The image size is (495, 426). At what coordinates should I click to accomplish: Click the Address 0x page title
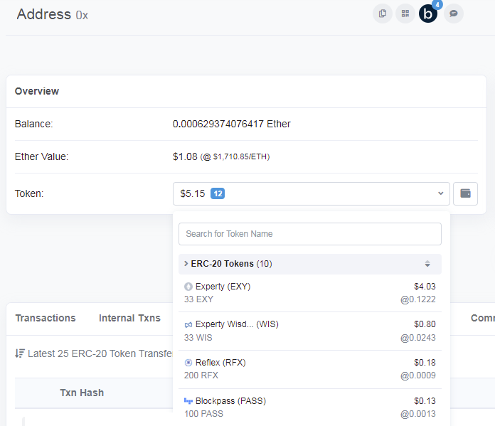(x=53, y=14)
